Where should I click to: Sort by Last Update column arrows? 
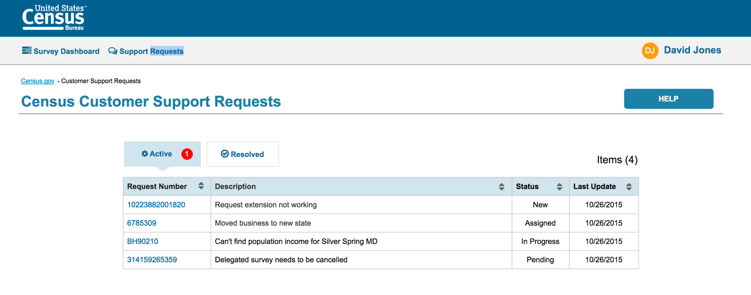click(629, 187)
